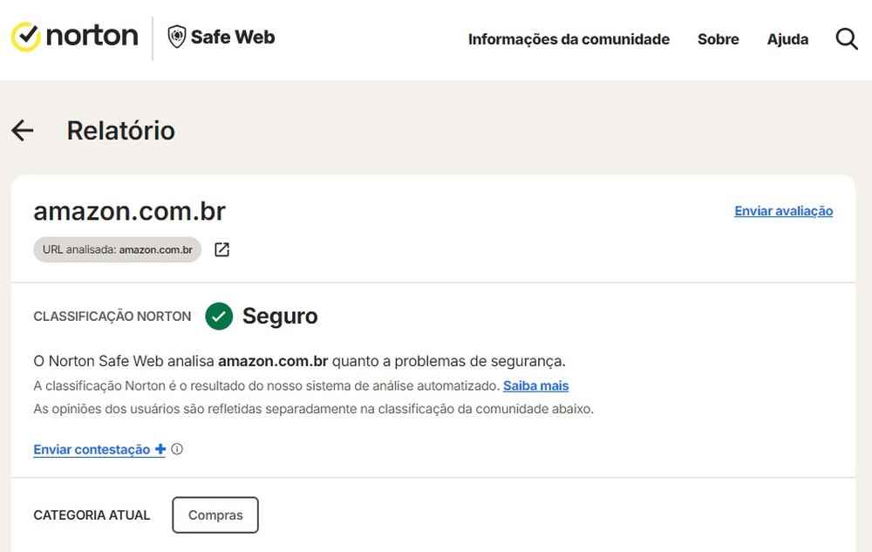Click the Relatório page heading
Viewport: 872px width, 552px height.
click(120, 130)
